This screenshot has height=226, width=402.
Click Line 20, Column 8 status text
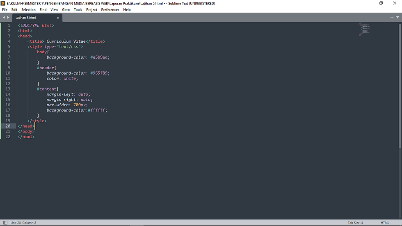[x=23, y=223]
